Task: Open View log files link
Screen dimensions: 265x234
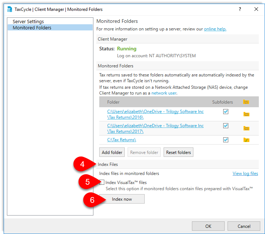Action: (245, 174)
